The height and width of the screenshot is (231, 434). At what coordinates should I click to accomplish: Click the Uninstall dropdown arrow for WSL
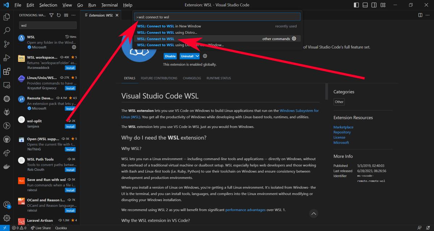pos(196,56)
